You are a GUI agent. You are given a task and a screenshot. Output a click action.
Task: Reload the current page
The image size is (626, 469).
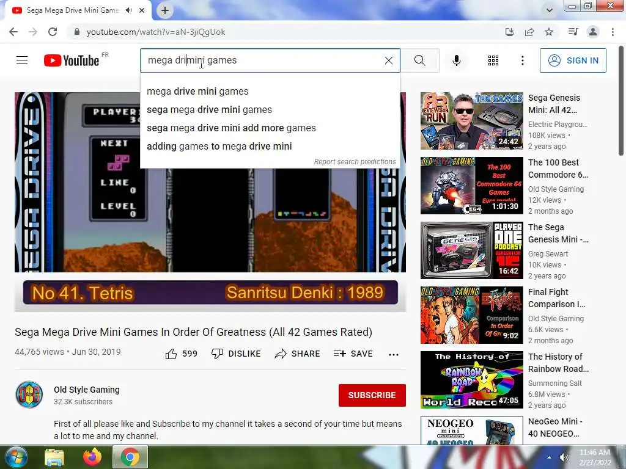click(53, 32)
